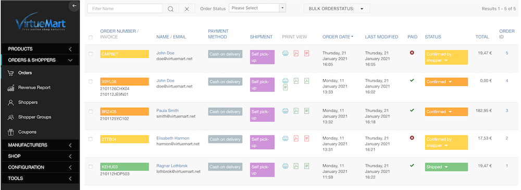The image size is (521, 190).
Task: Open the Order Status Please Select dropdown
Action: pos(257,8)
